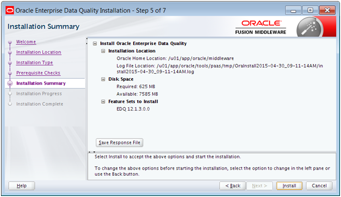Maximize the installer window
341x197 pixels.
pos(310,10)
